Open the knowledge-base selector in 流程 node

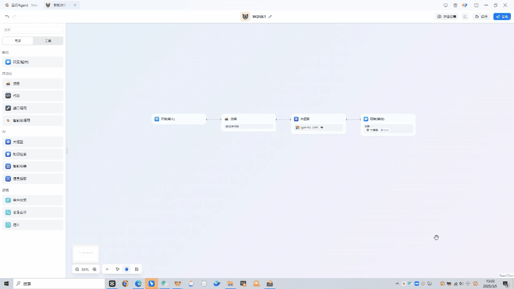click(x=249, y=127)
